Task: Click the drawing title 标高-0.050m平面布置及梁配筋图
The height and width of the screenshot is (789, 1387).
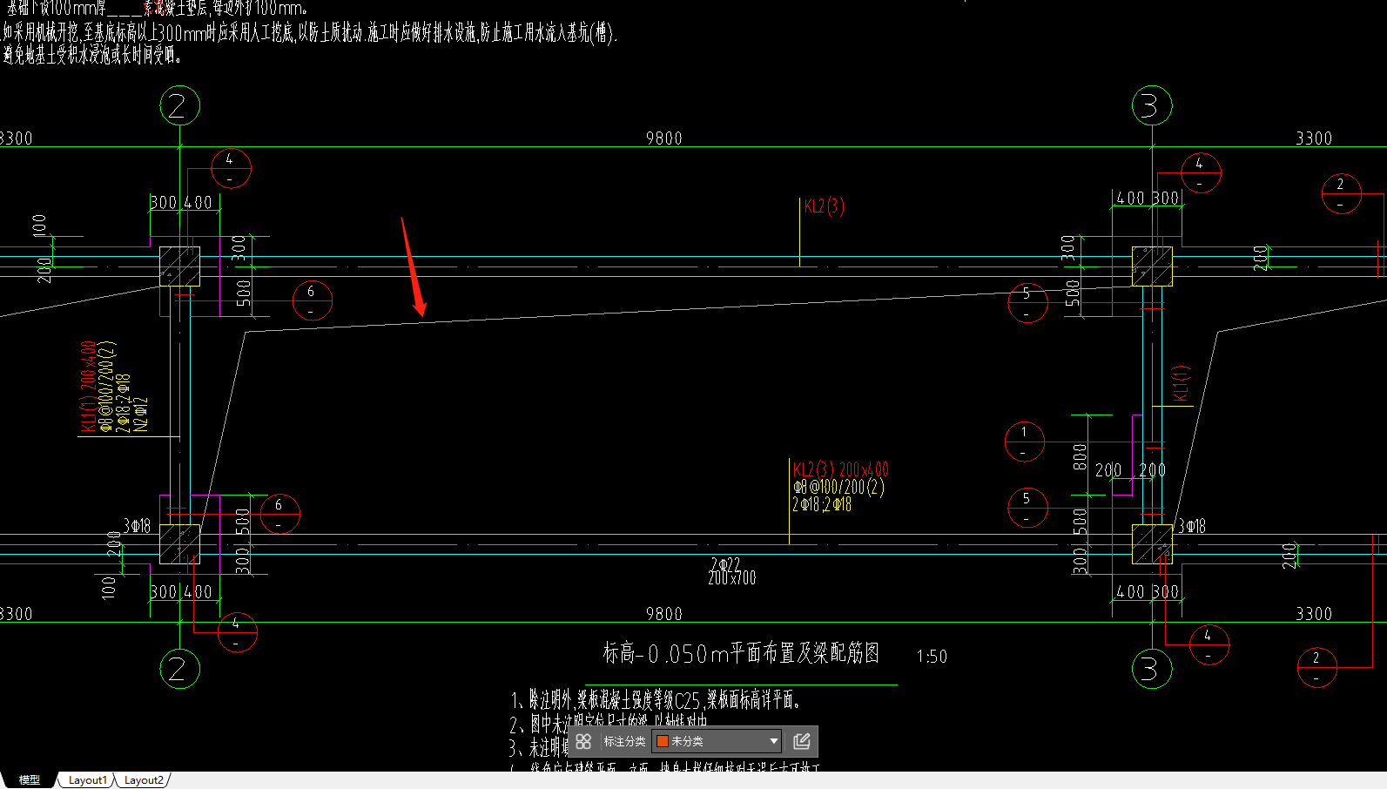Action: tap(741, 653)
